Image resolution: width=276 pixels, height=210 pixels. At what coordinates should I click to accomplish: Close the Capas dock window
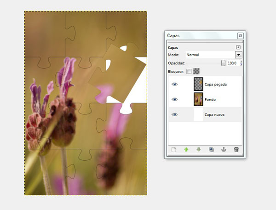240,36
